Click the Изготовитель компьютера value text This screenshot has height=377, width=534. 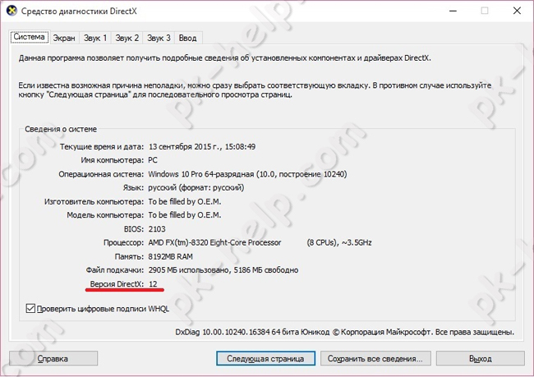point(185,201)
